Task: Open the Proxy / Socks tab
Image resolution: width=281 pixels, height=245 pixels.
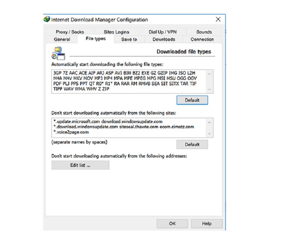Action: 70,32
